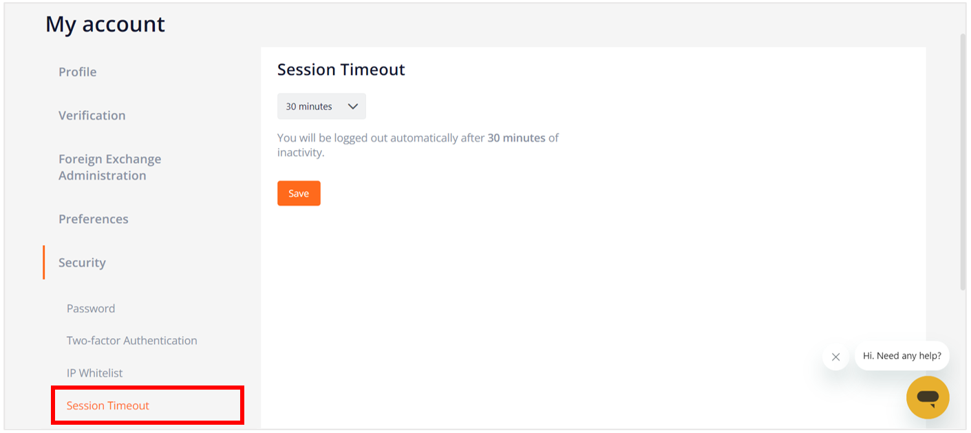Click the Session Timeout panel heading

click(341, 70)
